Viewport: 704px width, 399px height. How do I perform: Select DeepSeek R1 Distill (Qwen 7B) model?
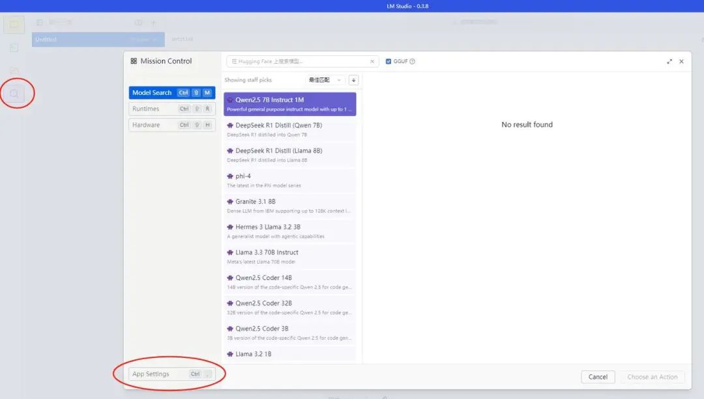290,130
